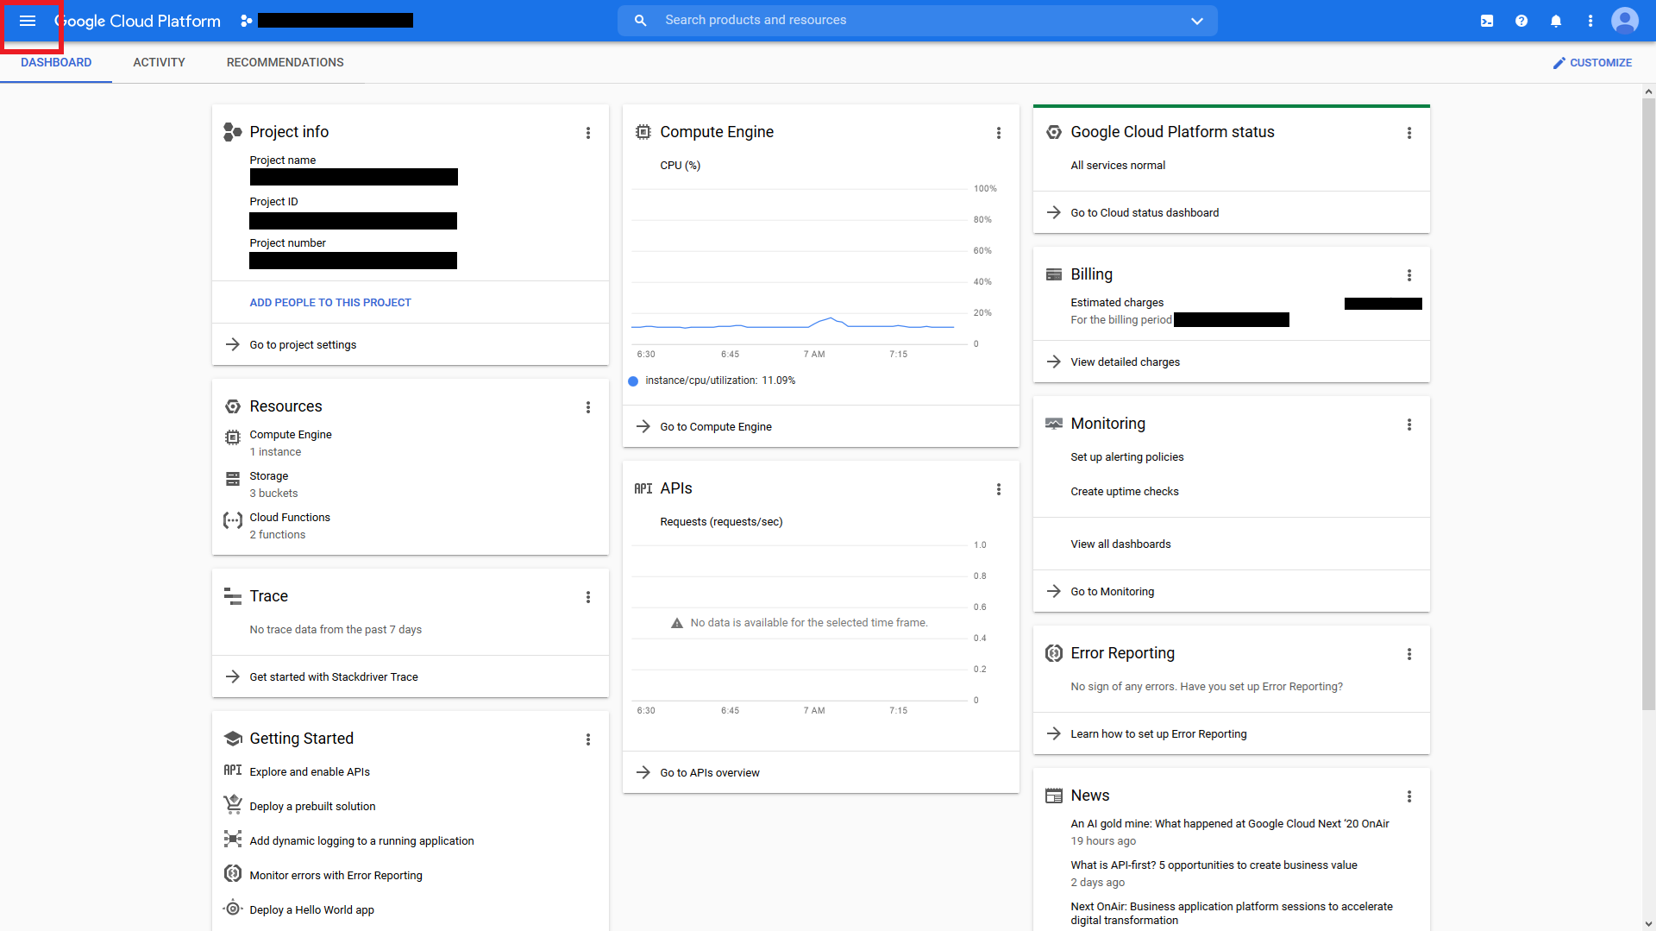
Task: Click the Storage icon in Resources
Action: [233, 479]
